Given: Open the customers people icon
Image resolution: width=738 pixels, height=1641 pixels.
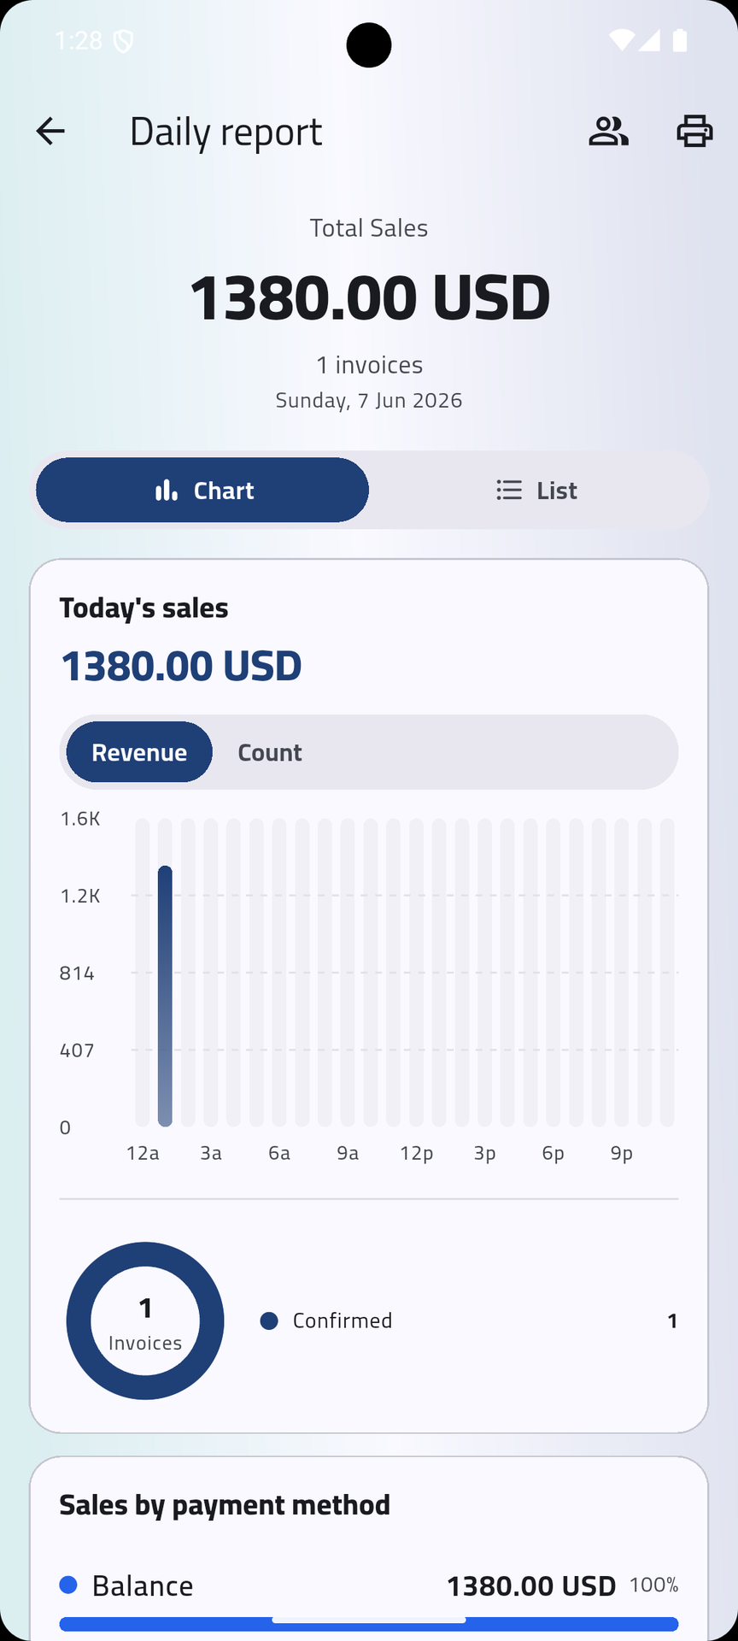Looking at the screenshot, I should pyautogui.click(x=608, y=132).
